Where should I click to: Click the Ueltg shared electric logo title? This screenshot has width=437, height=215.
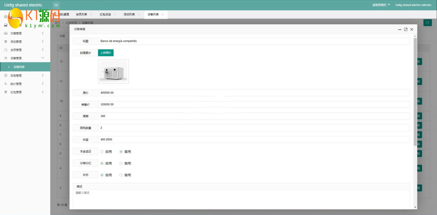point(23,5)
